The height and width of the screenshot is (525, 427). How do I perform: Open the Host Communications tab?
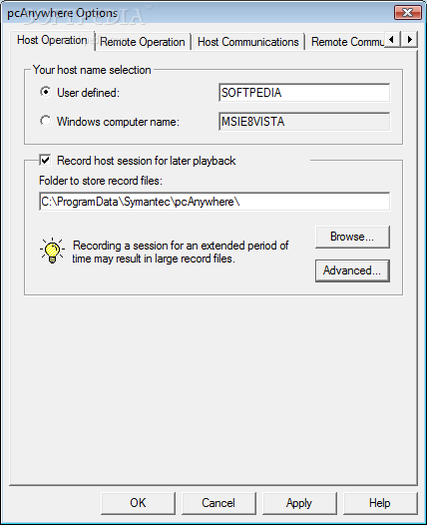pos(248,42)
